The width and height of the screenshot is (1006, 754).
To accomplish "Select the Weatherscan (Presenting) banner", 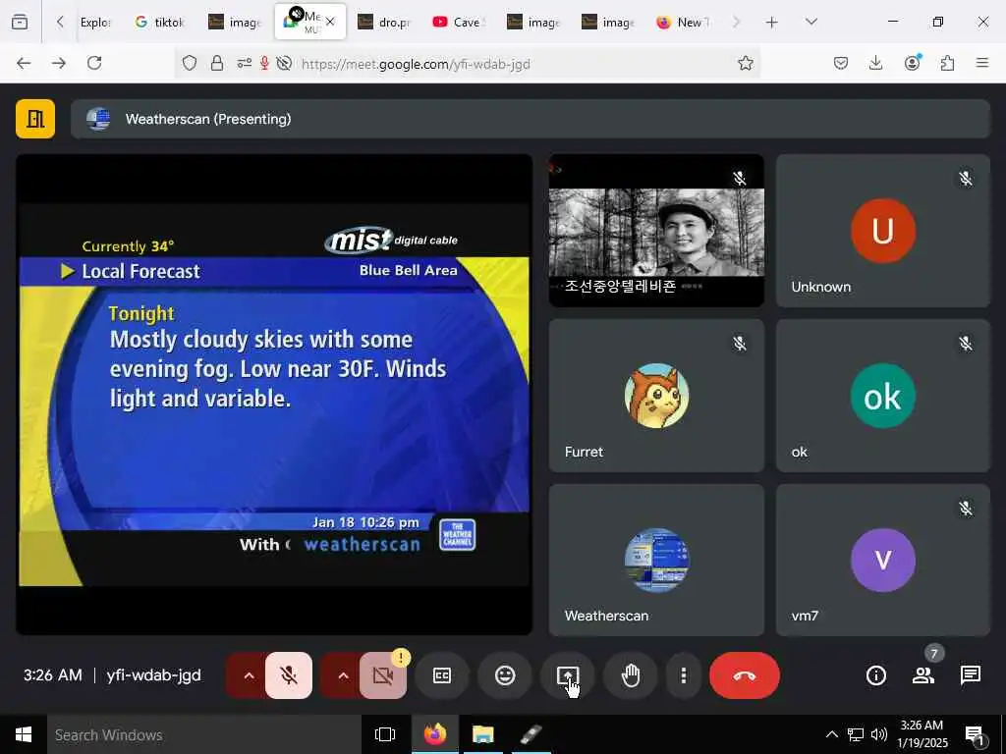I will tap(530, 119).
